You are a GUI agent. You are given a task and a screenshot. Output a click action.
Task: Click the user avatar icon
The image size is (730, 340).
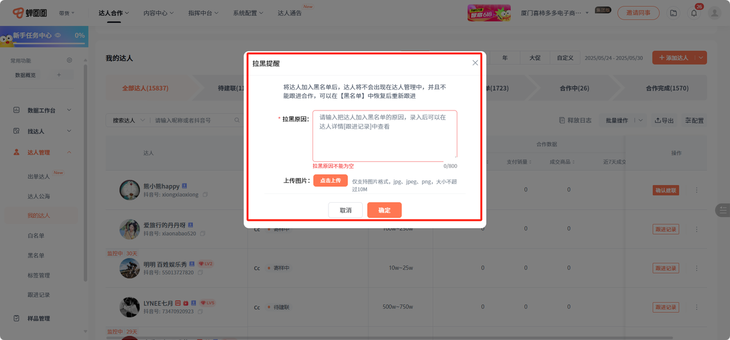click(714, 13)
